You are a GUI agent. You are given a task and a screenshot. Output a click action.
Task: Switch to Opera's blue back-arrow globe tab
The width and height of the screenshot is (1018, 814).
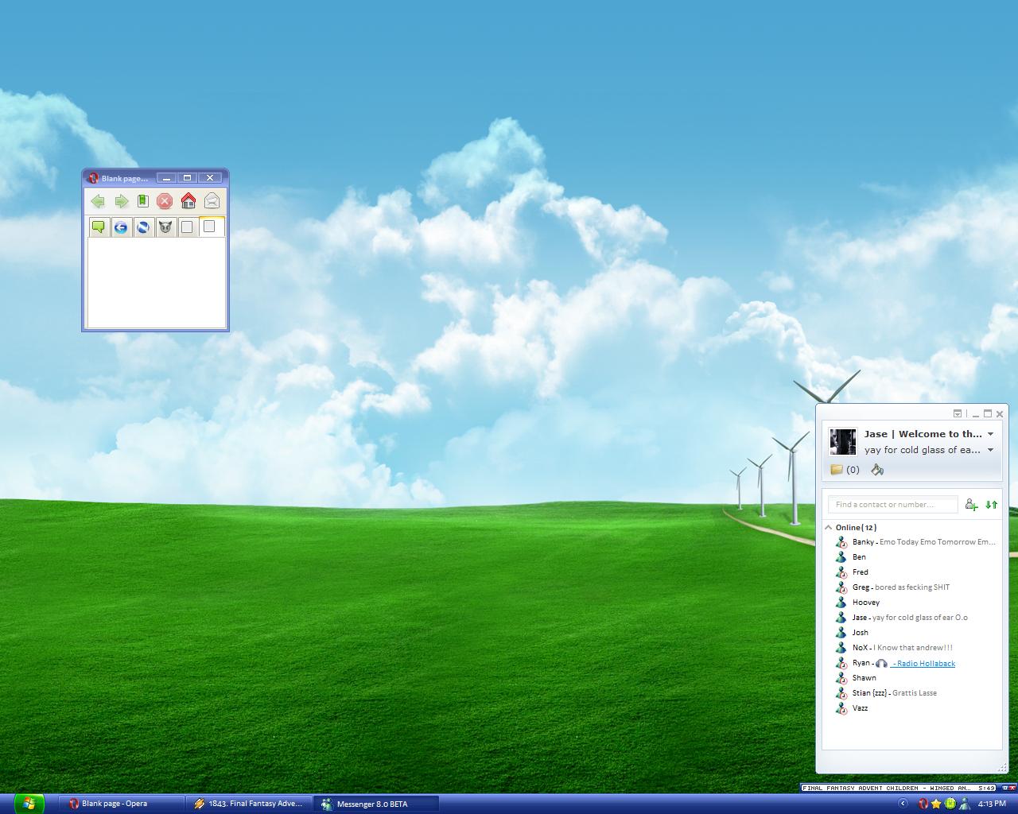pyautogui.click(x=121, y=227)
